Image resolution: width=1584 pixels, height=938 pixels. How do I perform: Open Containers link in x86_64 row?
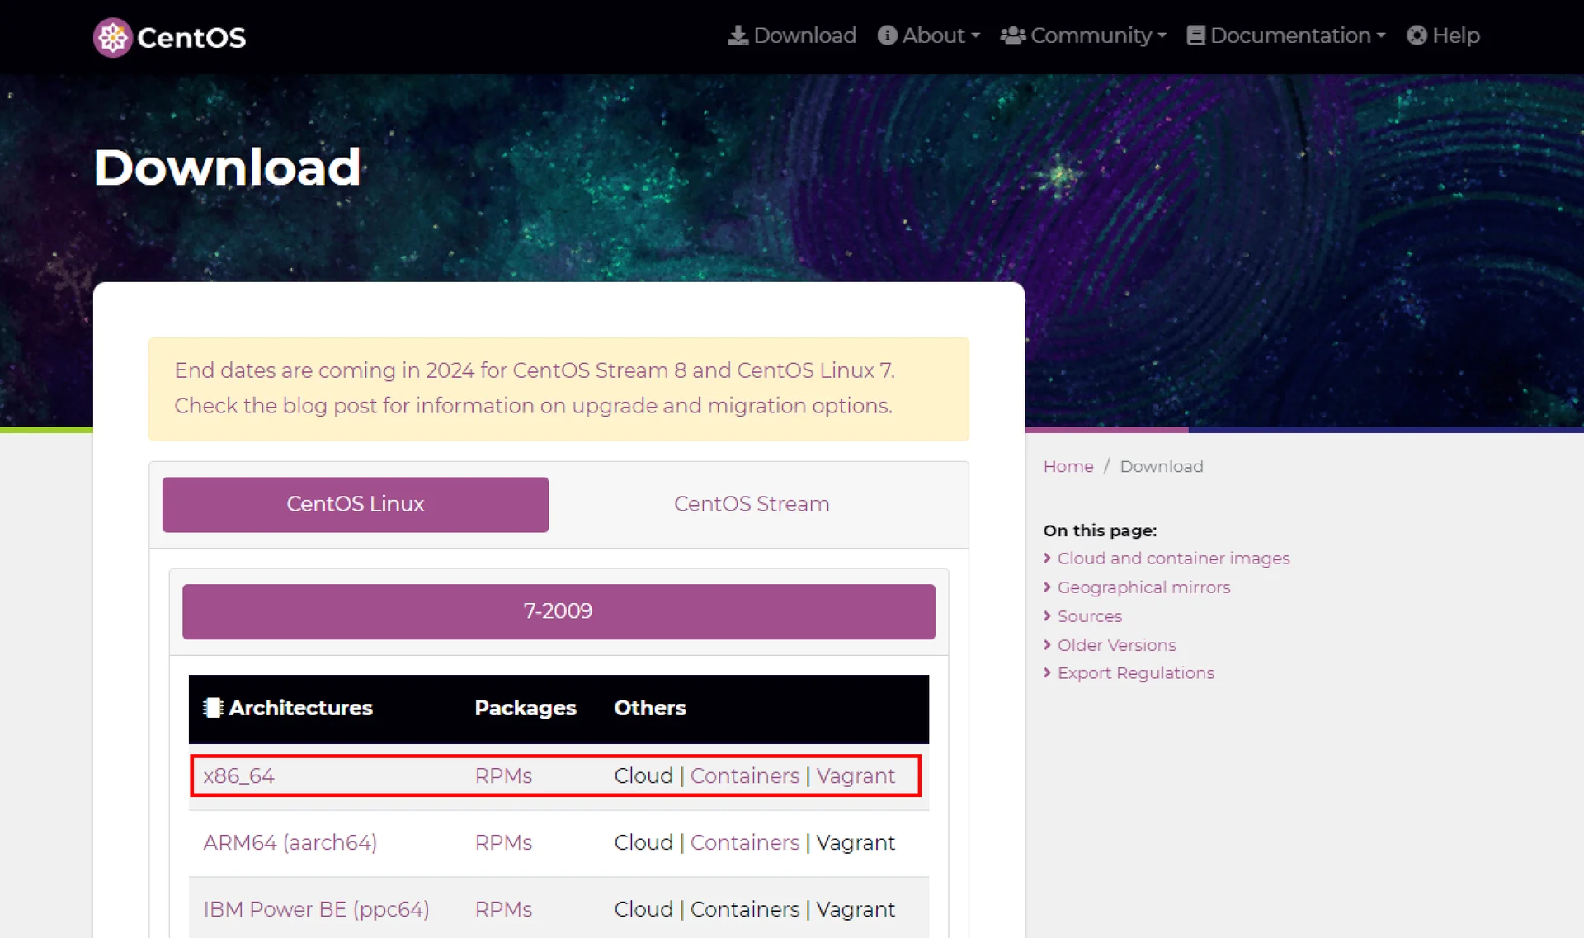tap(744, 776)
